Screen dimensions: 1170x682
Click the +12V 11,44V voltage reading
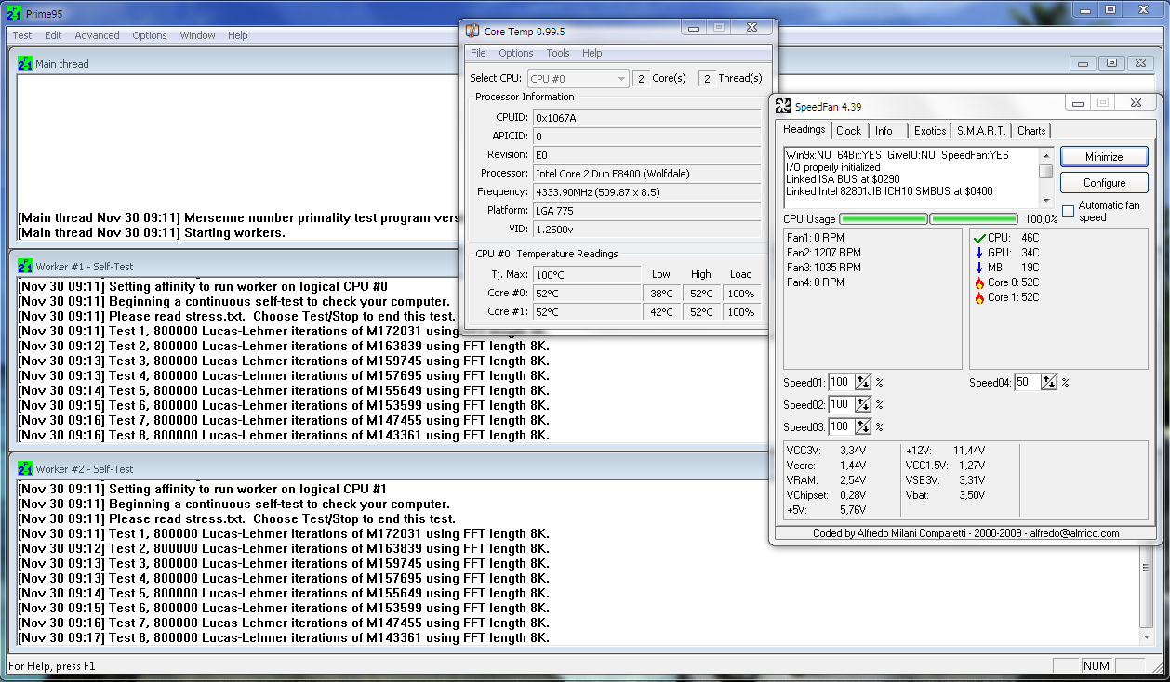(944, 451)
